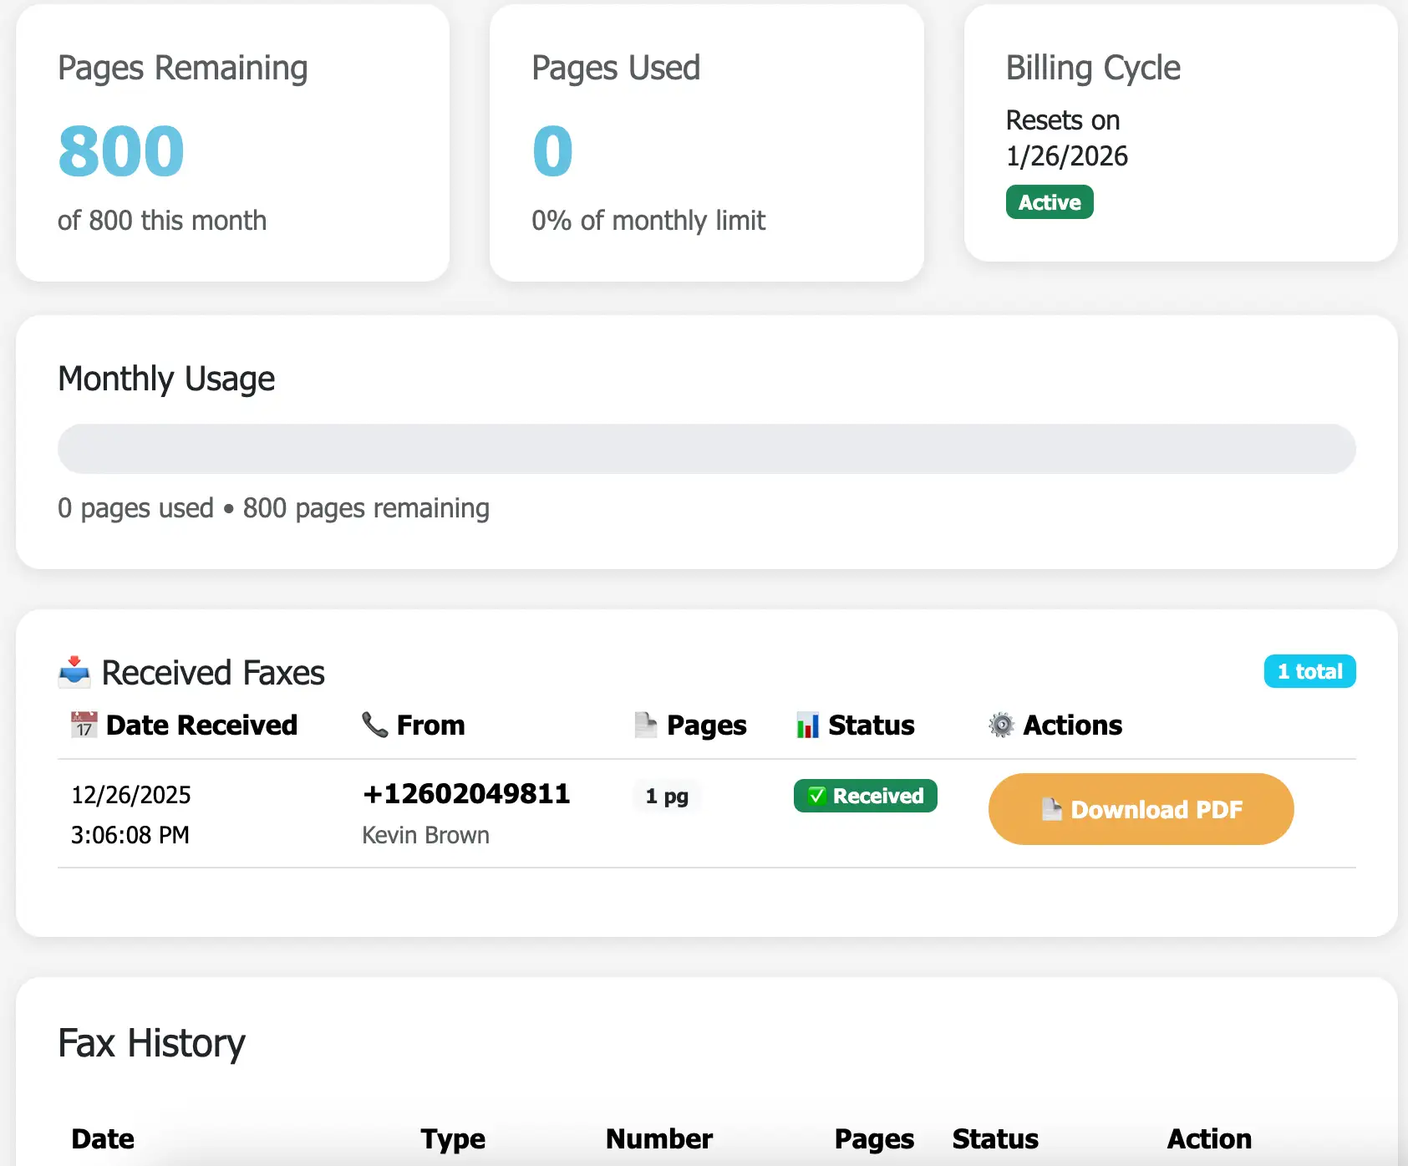This screenshot has width=1408, height=1166.
Task: Click the Number column header in Fax History
Action: pos(658,1138)
